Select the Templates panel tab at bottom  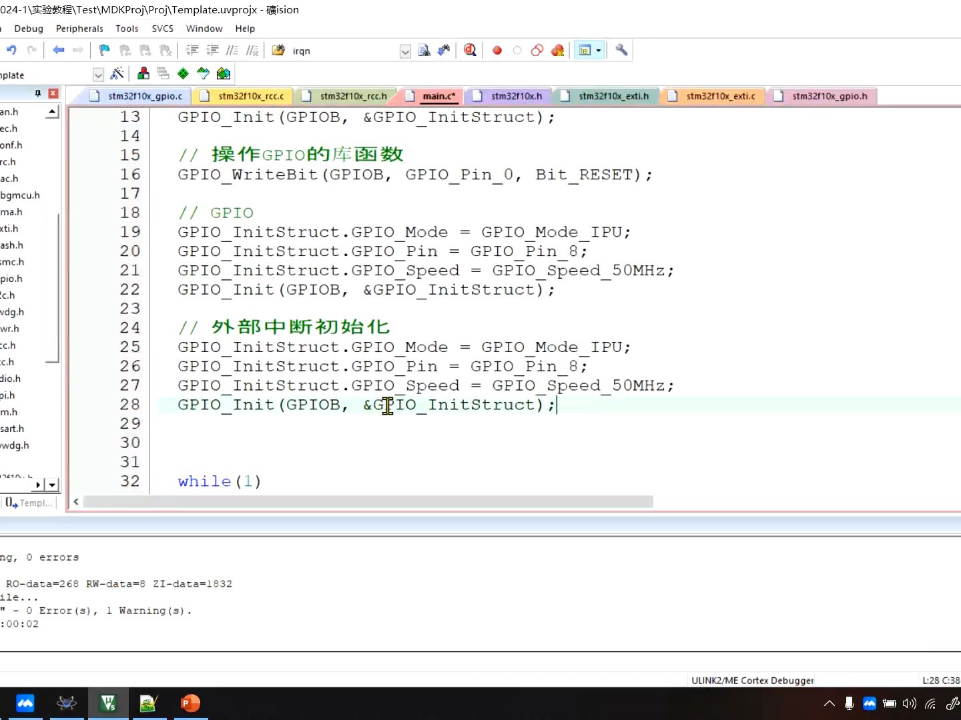point(29,503)
